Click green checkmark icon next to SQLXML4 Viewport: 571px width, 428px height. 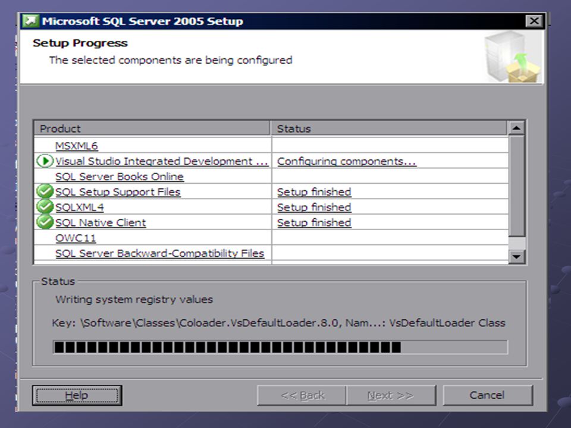point(45,207)
